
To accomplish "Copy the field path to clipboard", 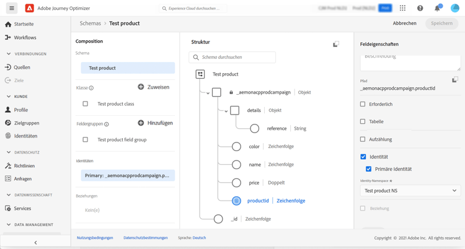I will tap(455, 80).
